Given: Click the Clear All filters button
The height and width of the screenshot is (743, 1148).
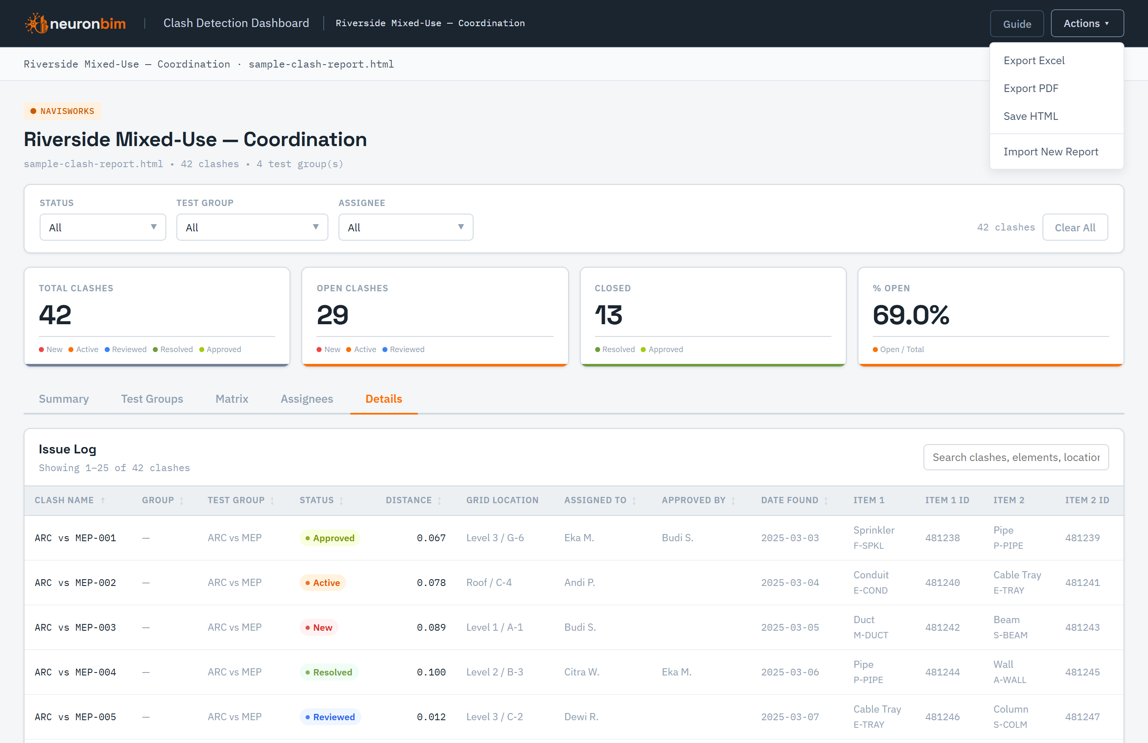Looking at the screenshot, I should point(1075,227).
